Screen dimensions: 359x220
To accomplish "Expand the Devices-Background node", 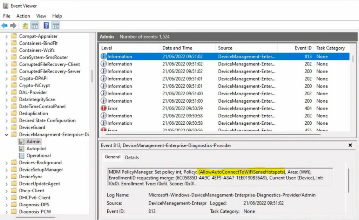I will click(x=6, y=163).
